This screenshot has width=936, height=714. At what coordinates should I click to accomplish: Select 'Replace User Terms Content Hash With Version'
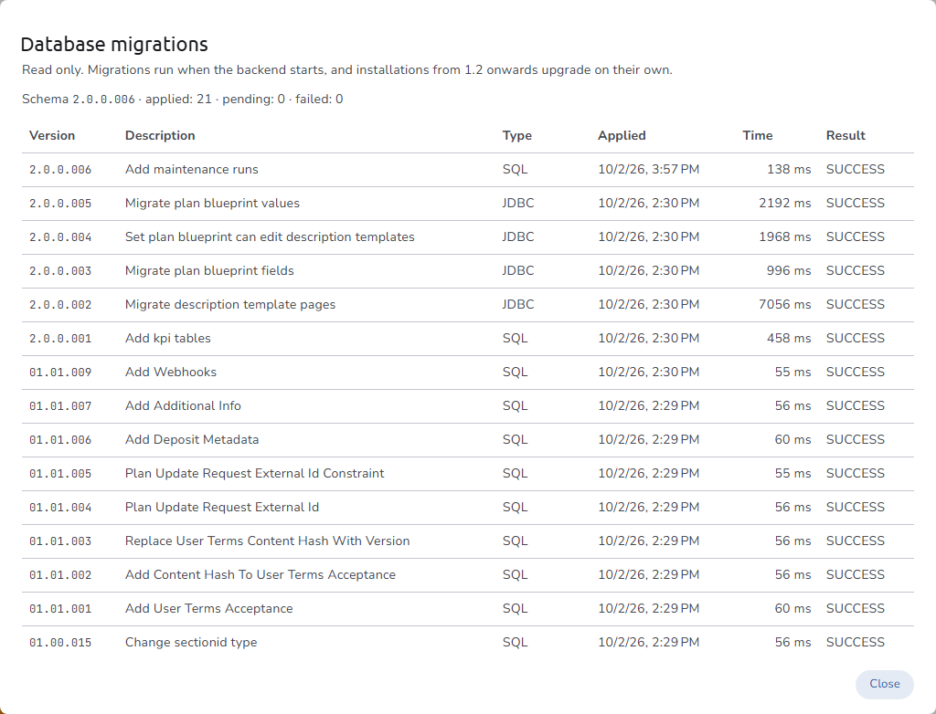coord(267,541)
